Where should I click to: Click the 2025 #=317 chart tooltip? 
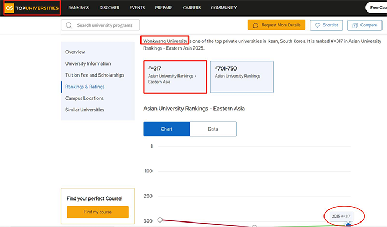(x=341, y=216)
